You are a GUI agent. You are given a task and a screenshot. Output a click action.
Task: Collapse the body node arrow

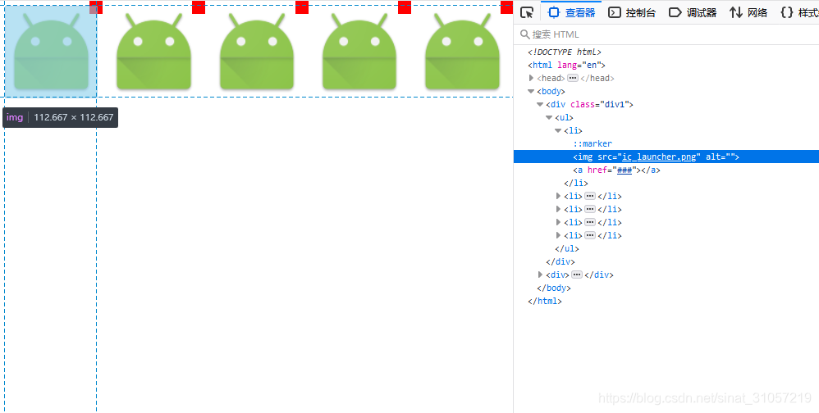pos(531,91)
